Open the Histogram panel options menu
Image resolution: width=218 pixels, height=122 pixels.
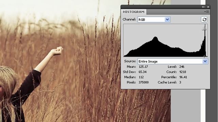(x=206, y=12)
